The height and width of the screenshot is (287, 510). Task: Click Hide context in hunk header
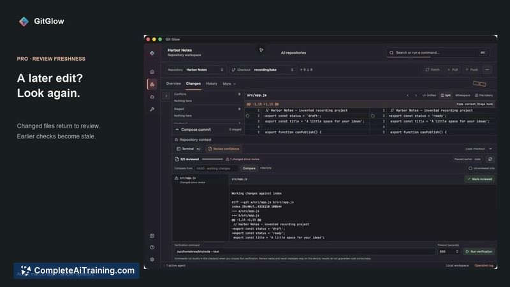(467, 104)
